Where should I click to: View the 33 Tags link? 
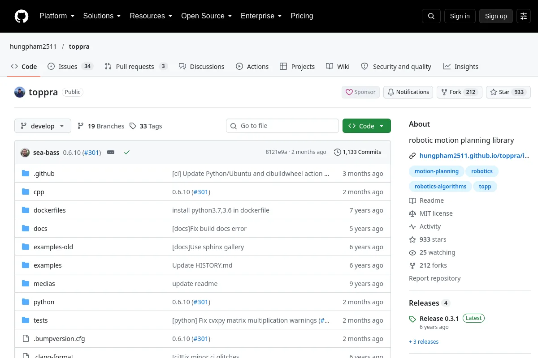tap(146, 126)
